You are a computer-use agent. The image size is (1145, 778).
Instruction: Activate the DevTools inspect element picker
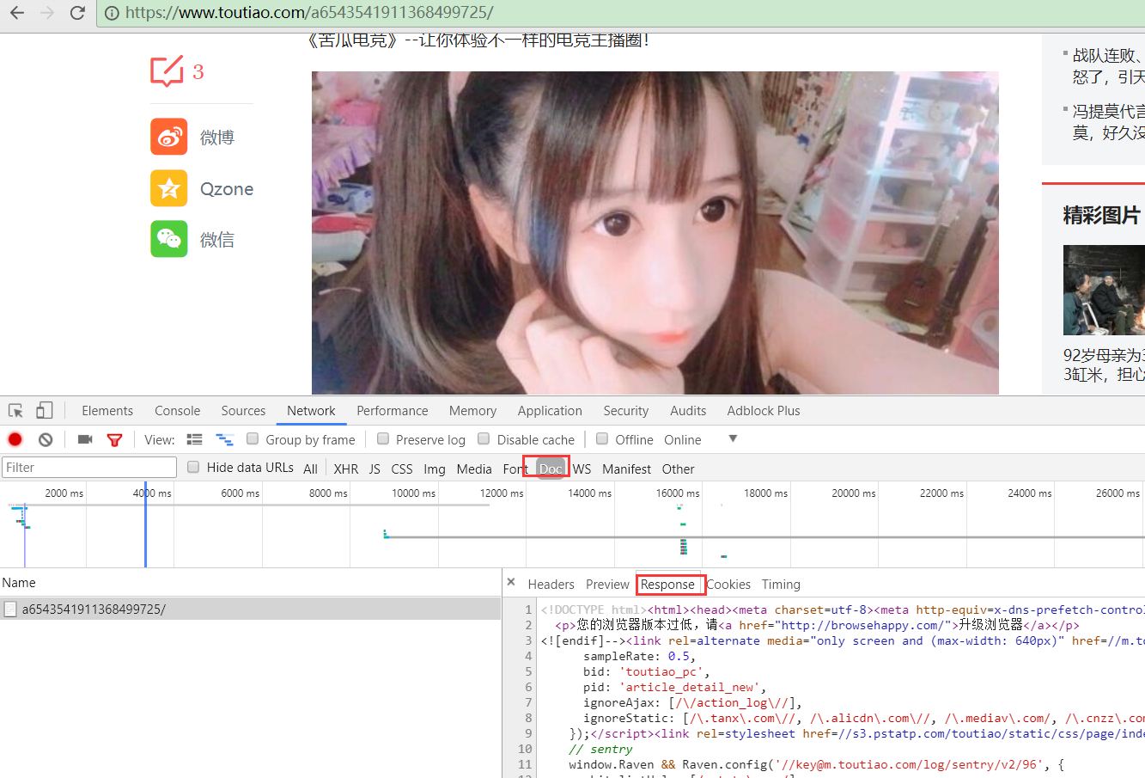tap(15, 411)
